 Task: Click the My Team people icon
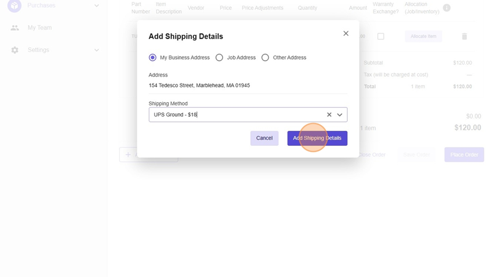click(x=15, y=28)
